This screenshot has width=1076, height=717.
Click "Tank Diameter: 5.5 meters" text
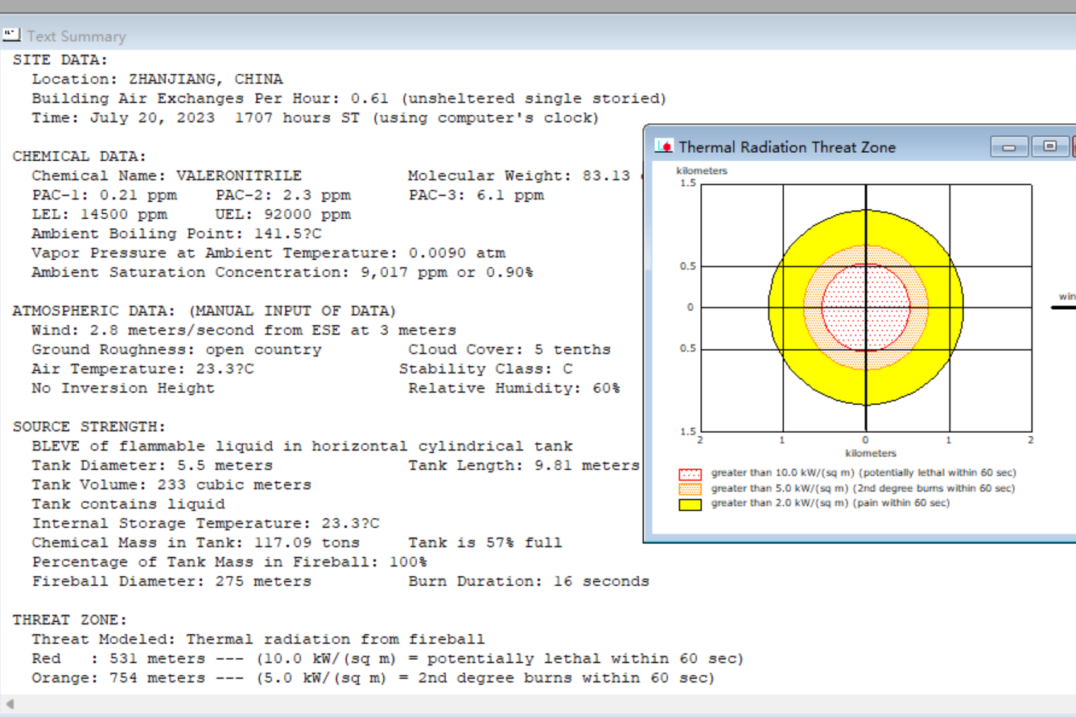[153, 465]
